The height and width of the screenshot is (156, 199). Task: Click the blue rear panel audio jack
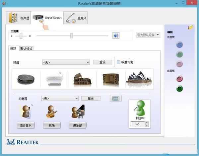pyautogui.click(x=179, y=45)
